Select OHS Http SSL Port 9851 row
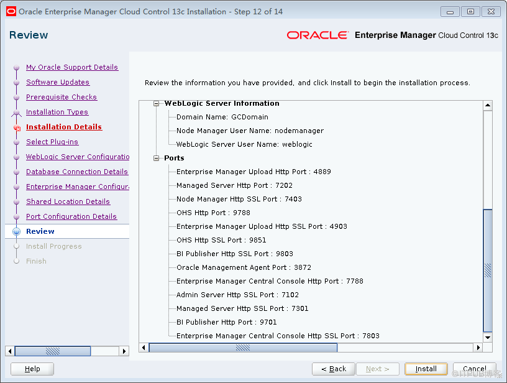 (x=221, y=240)
